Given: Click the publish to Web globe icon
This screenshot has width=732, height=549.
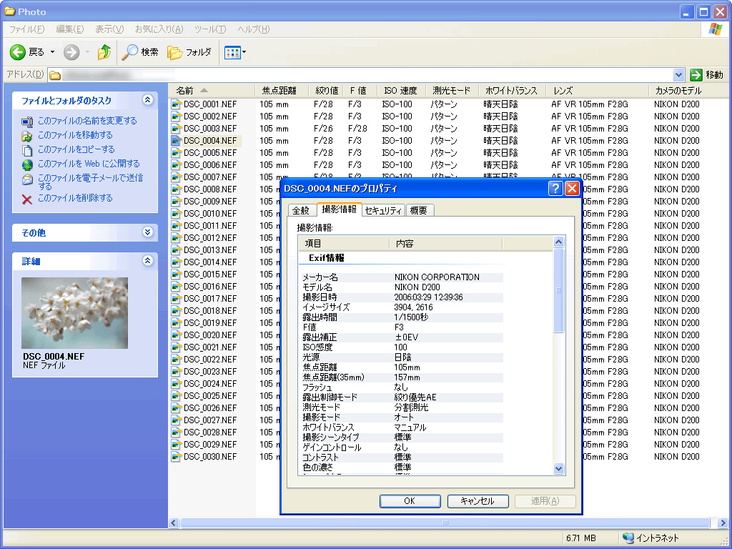Looking at the screenshot, I should coord(27,165).
